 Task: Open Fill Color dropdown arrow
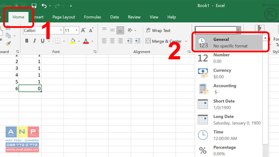tap(79, 41)
